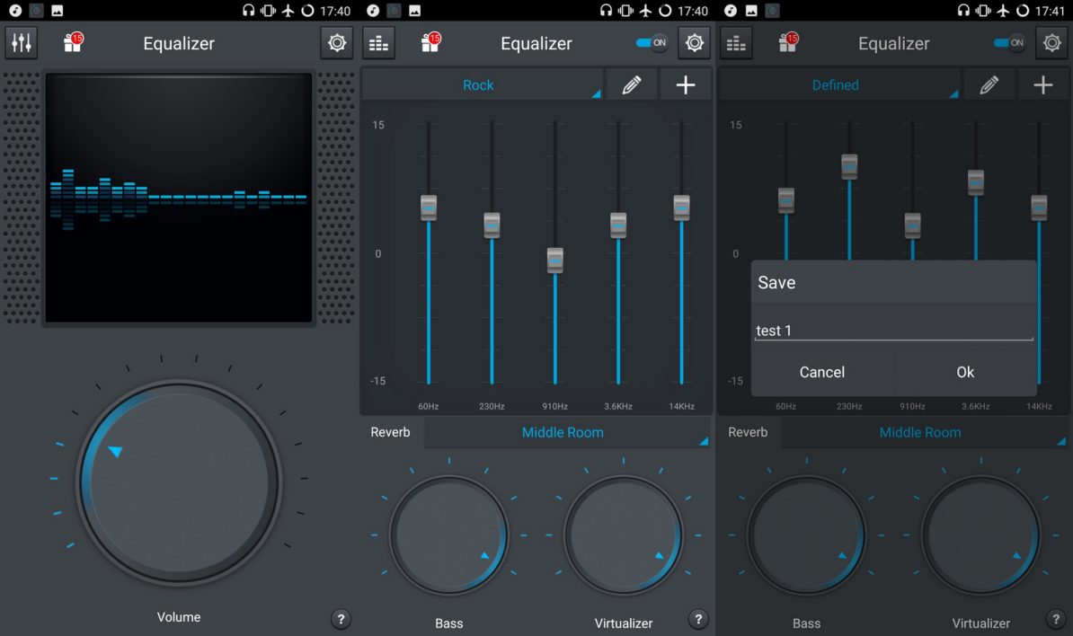Click the large Volume knob
Viewport: 1073px width, 636px height.
pos(179,483)
